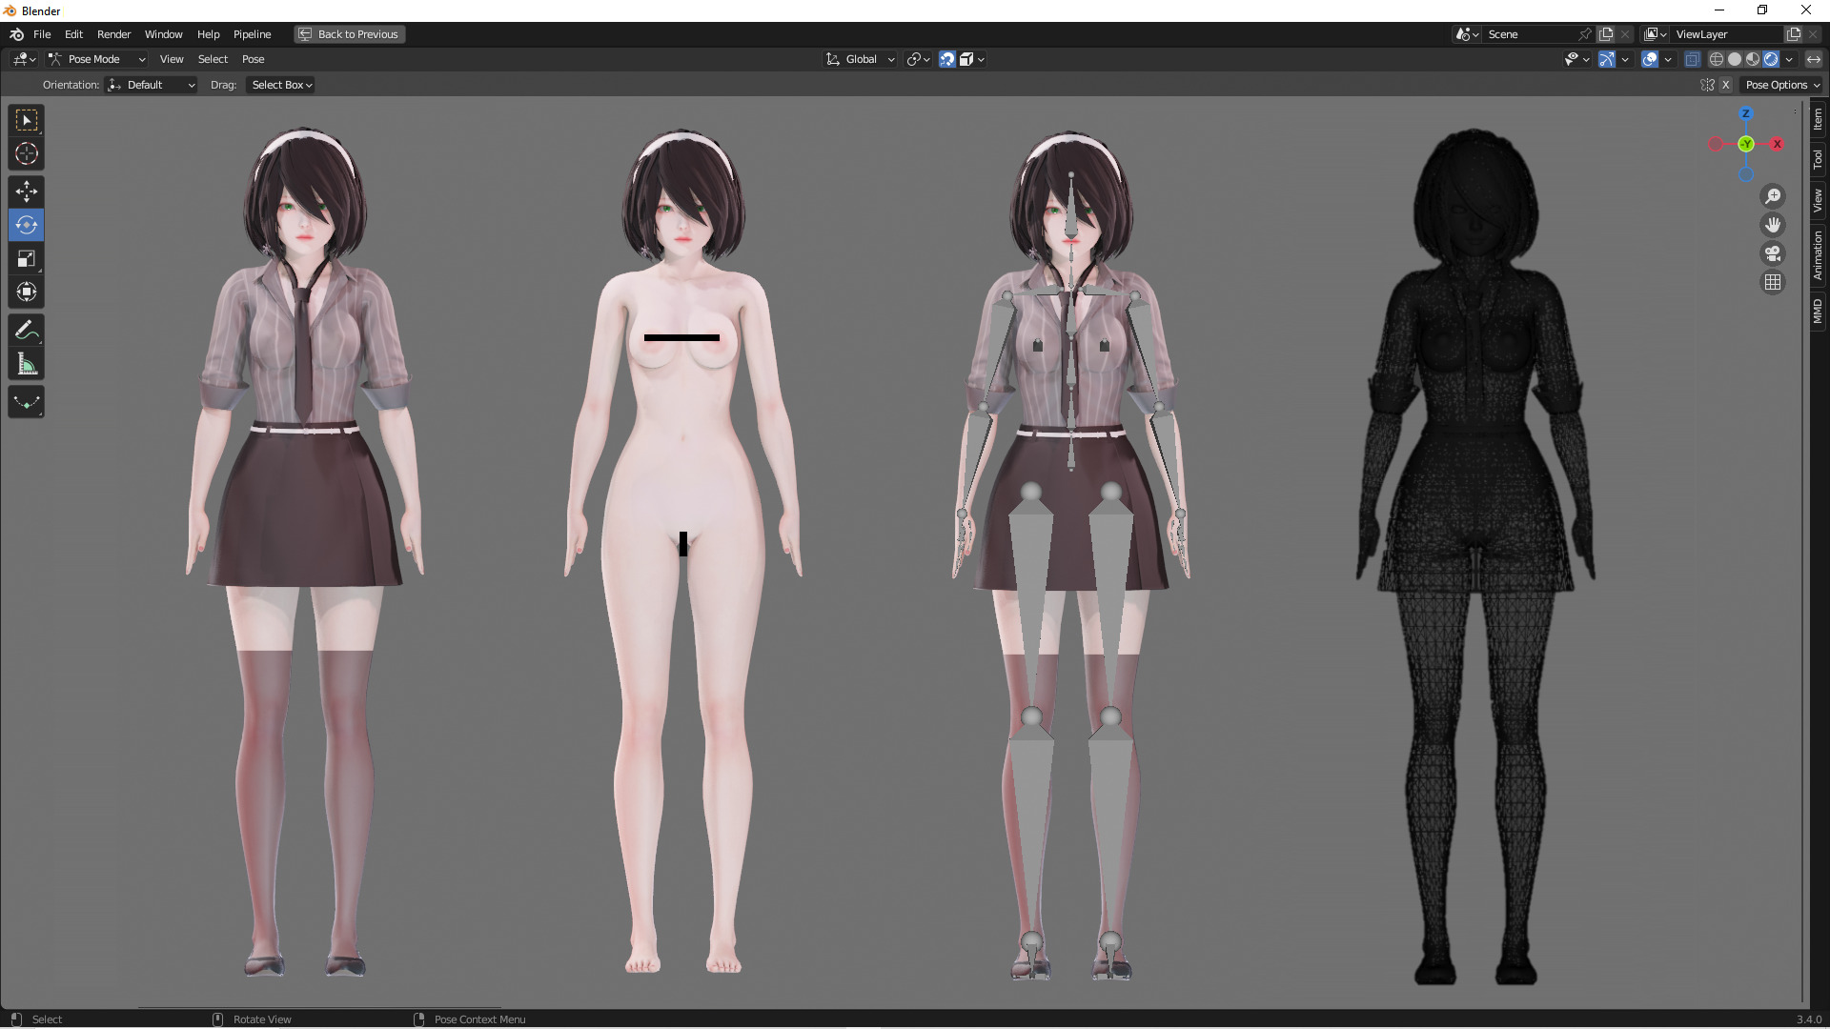The width and height of the screenshot is (1830, 1029).
Task: Open the viewport Select menu
Action: (213, 59)
